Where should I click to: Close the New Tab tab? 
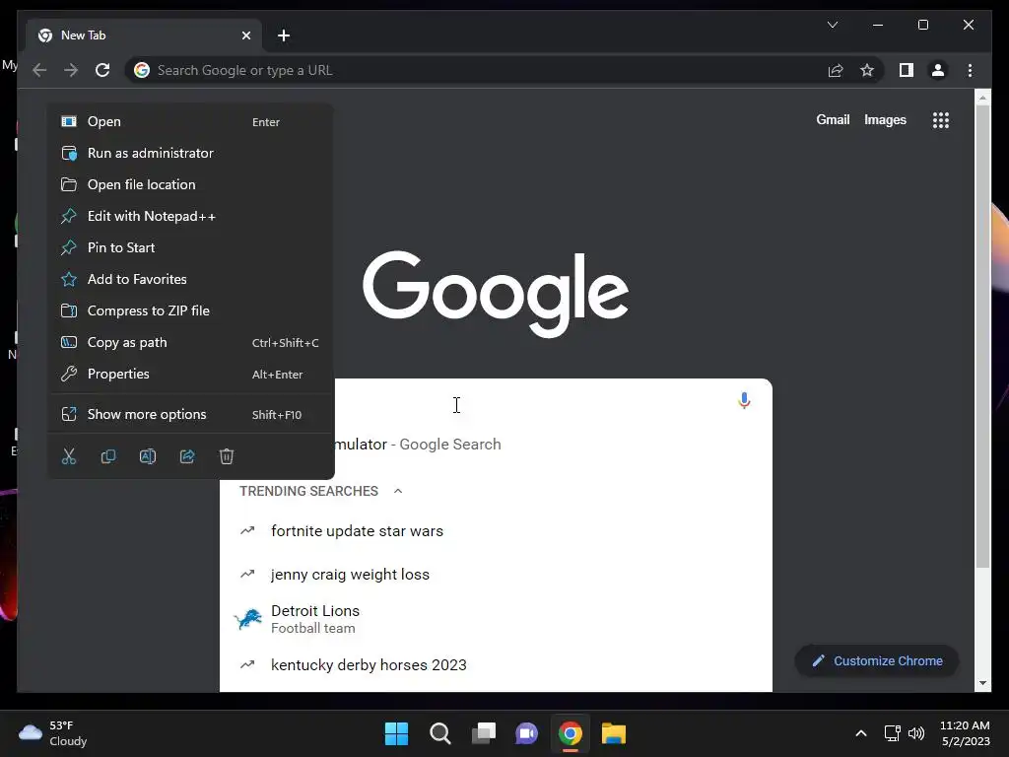(x=245, y=35)
